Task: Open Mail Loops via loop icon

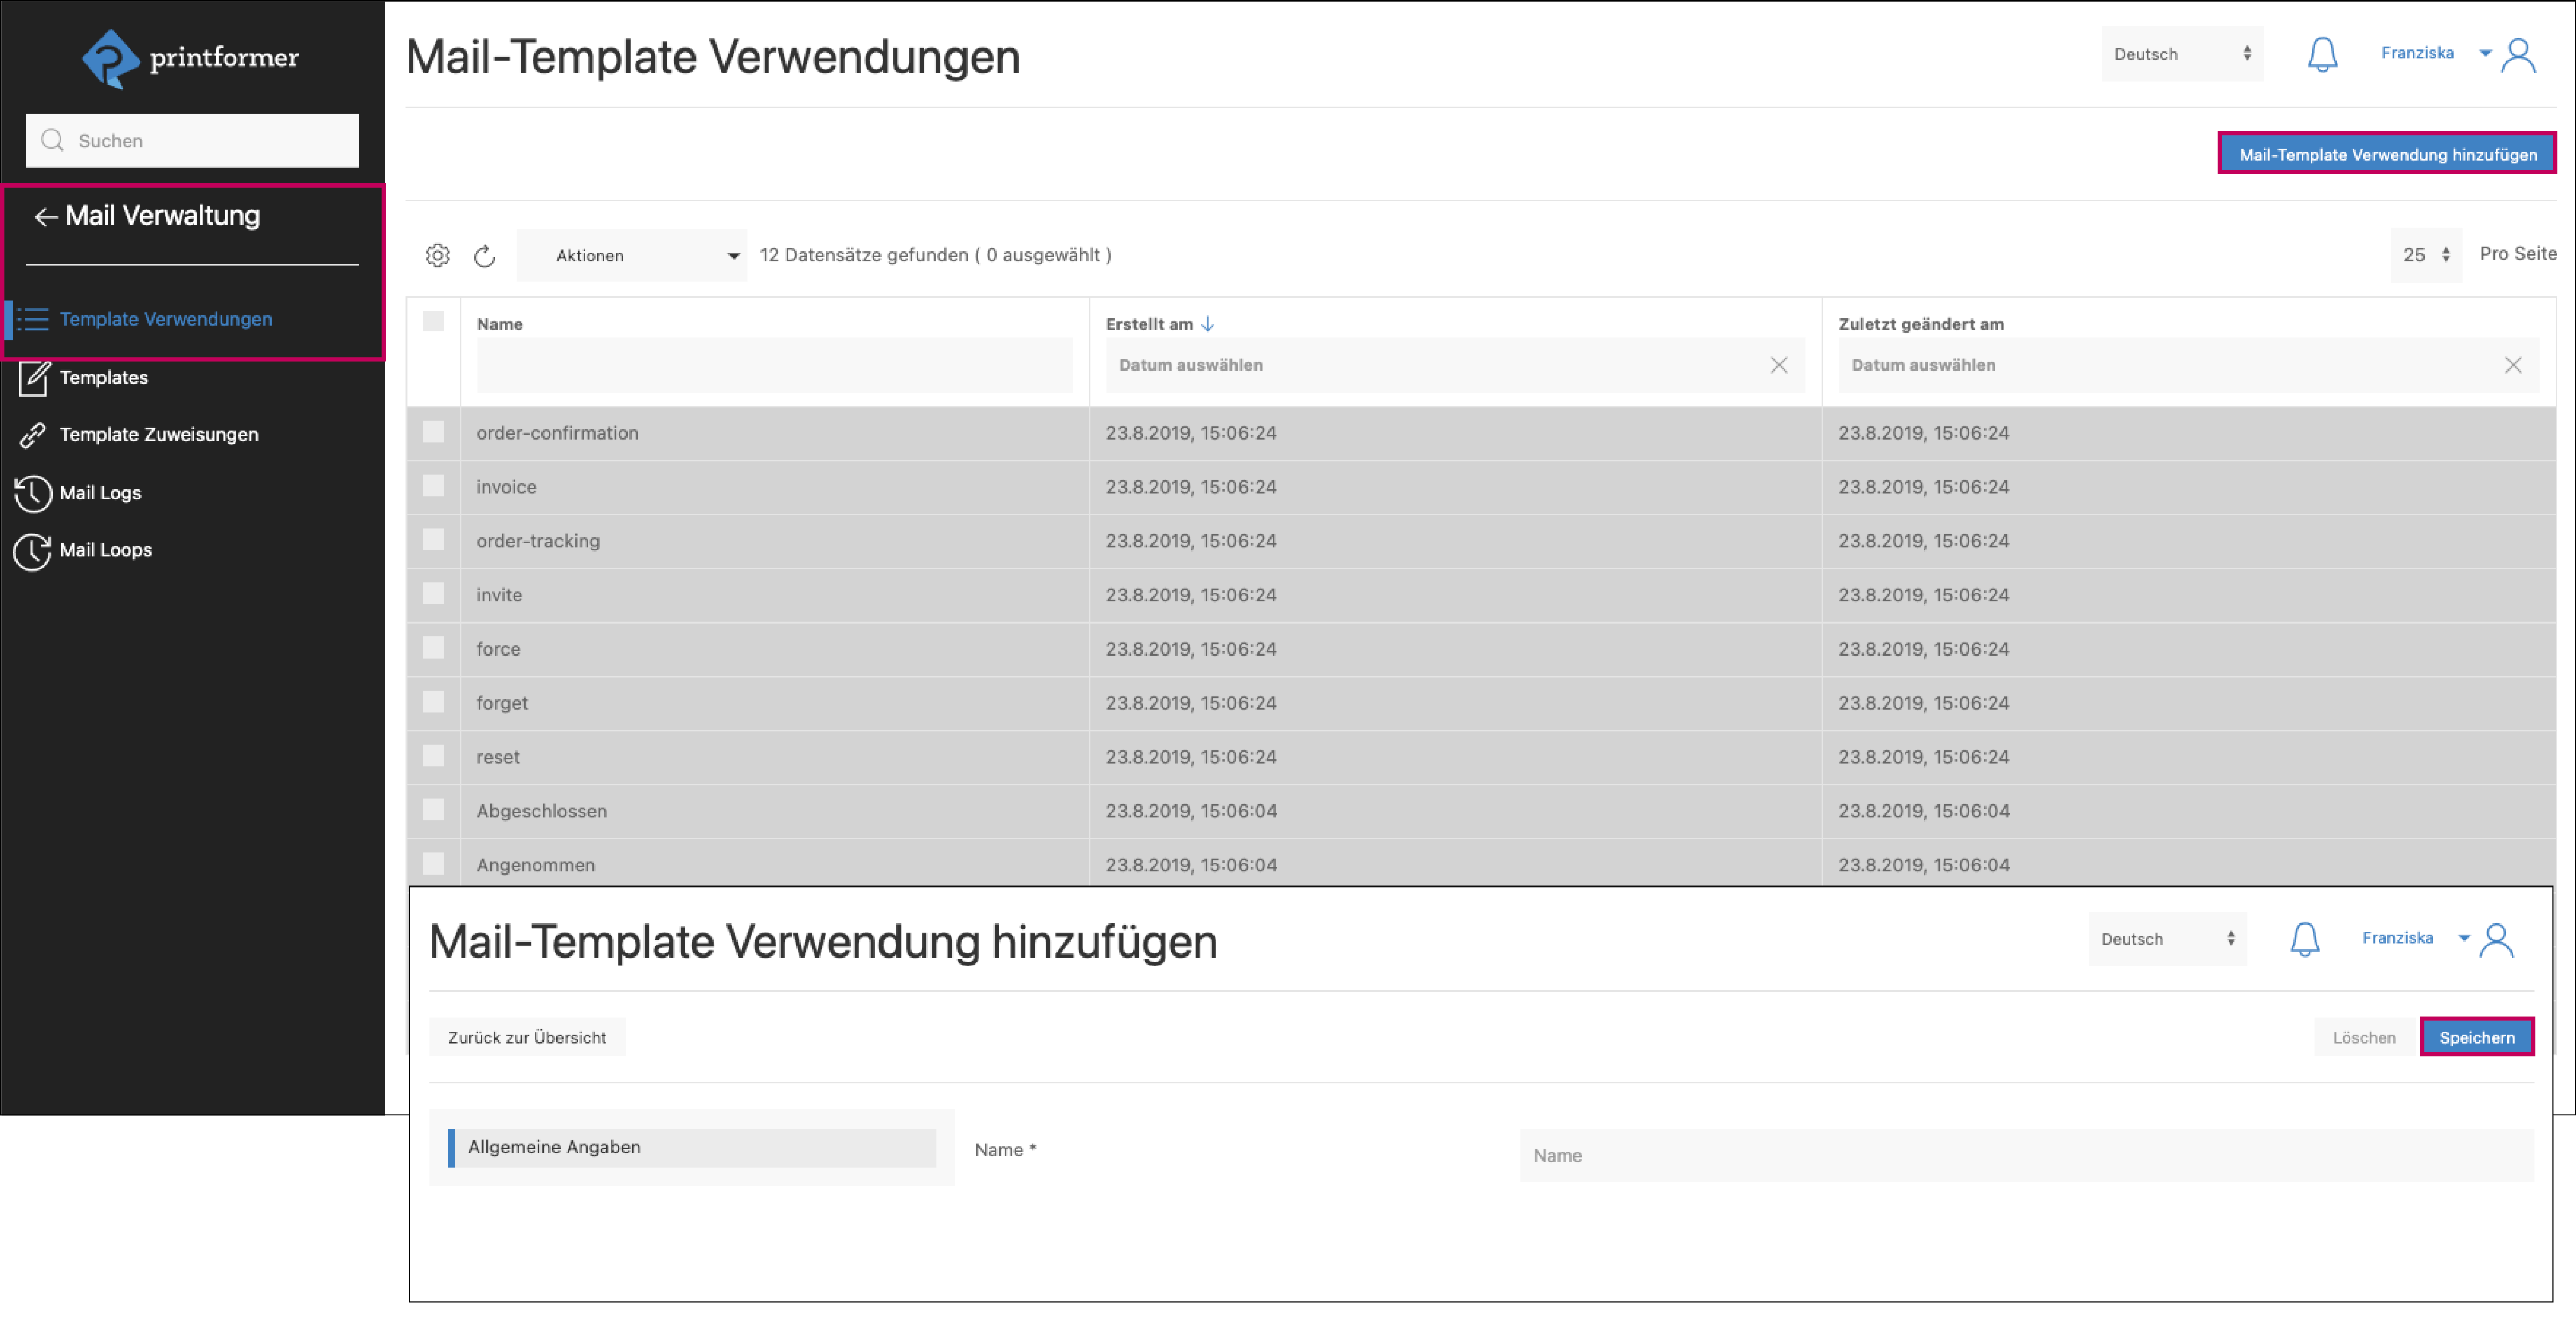Action: click(33, 549)
